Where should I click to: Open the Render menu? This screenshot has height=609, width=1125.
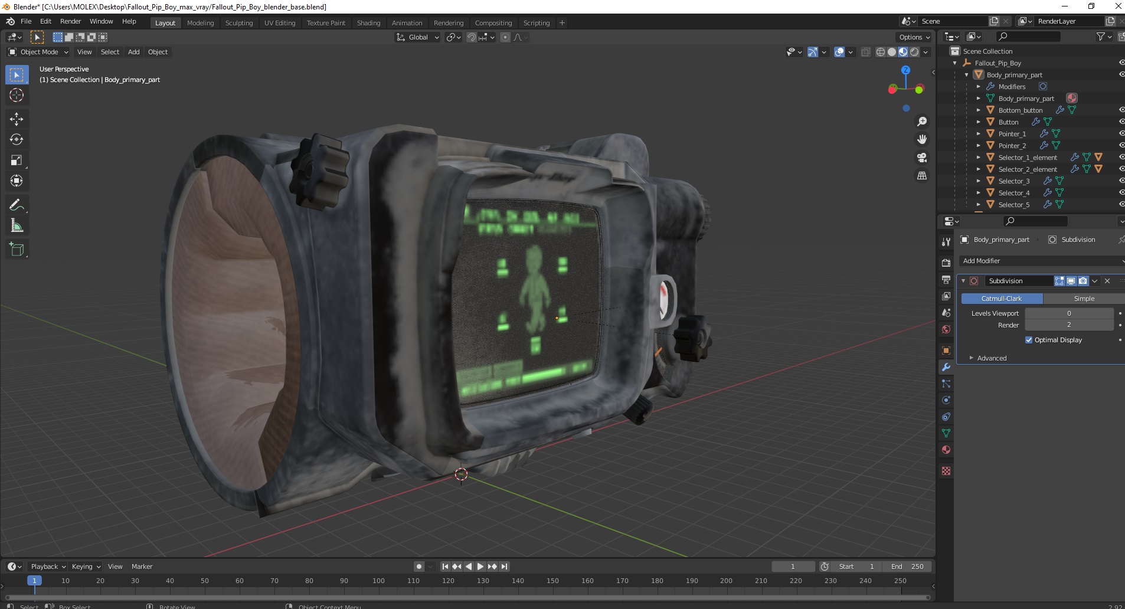tap(70, 21)
